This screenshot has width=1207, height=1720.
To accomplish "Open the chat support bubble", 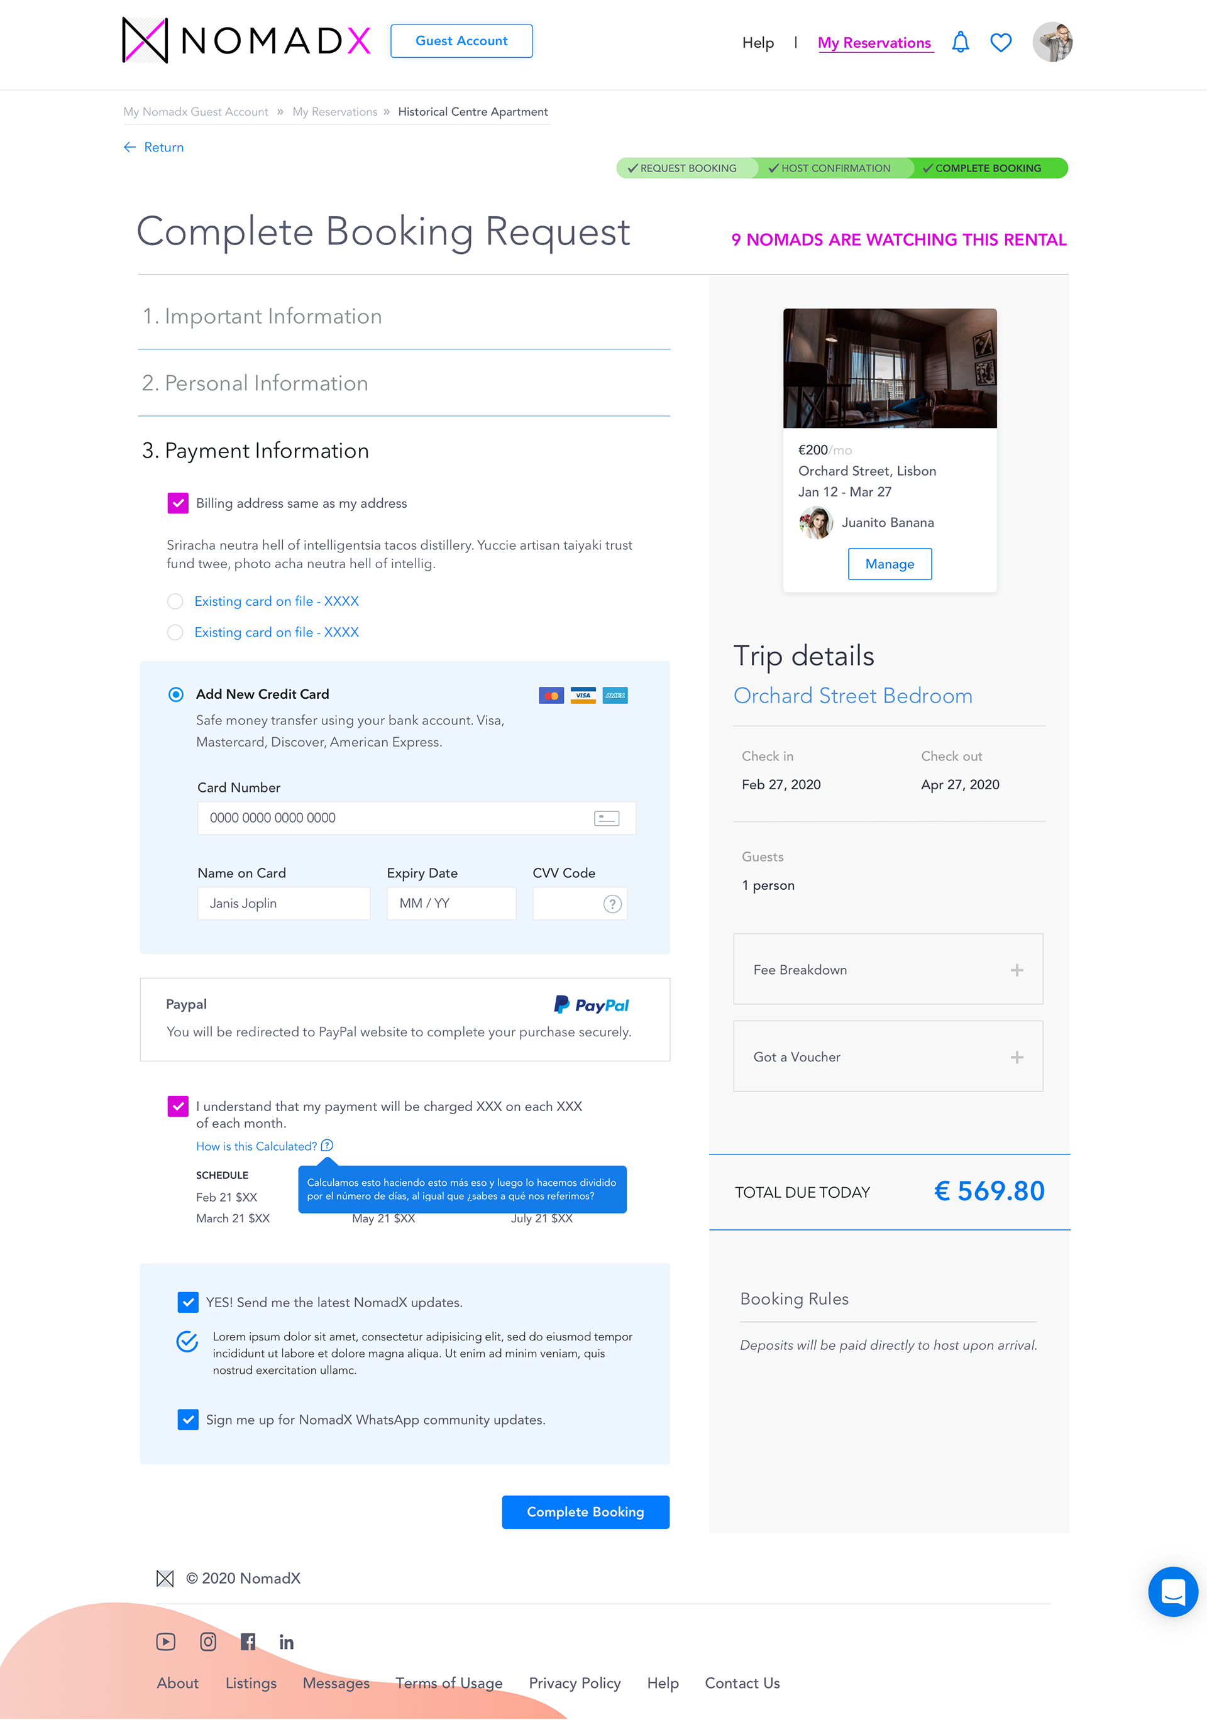I will (x=1172, y=1591).
